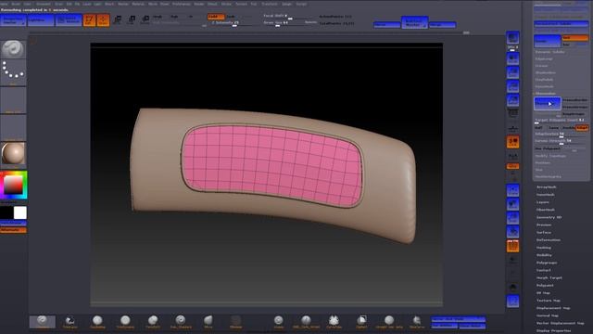Open the stroke type dots thumbnail
The image size is (593, 334).
click(13, 71)
